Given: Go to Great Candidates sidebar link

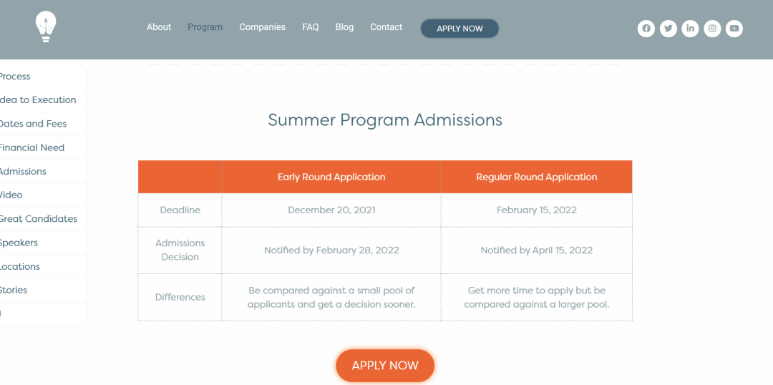Looking at the screenshot, I should pos(38,219).
